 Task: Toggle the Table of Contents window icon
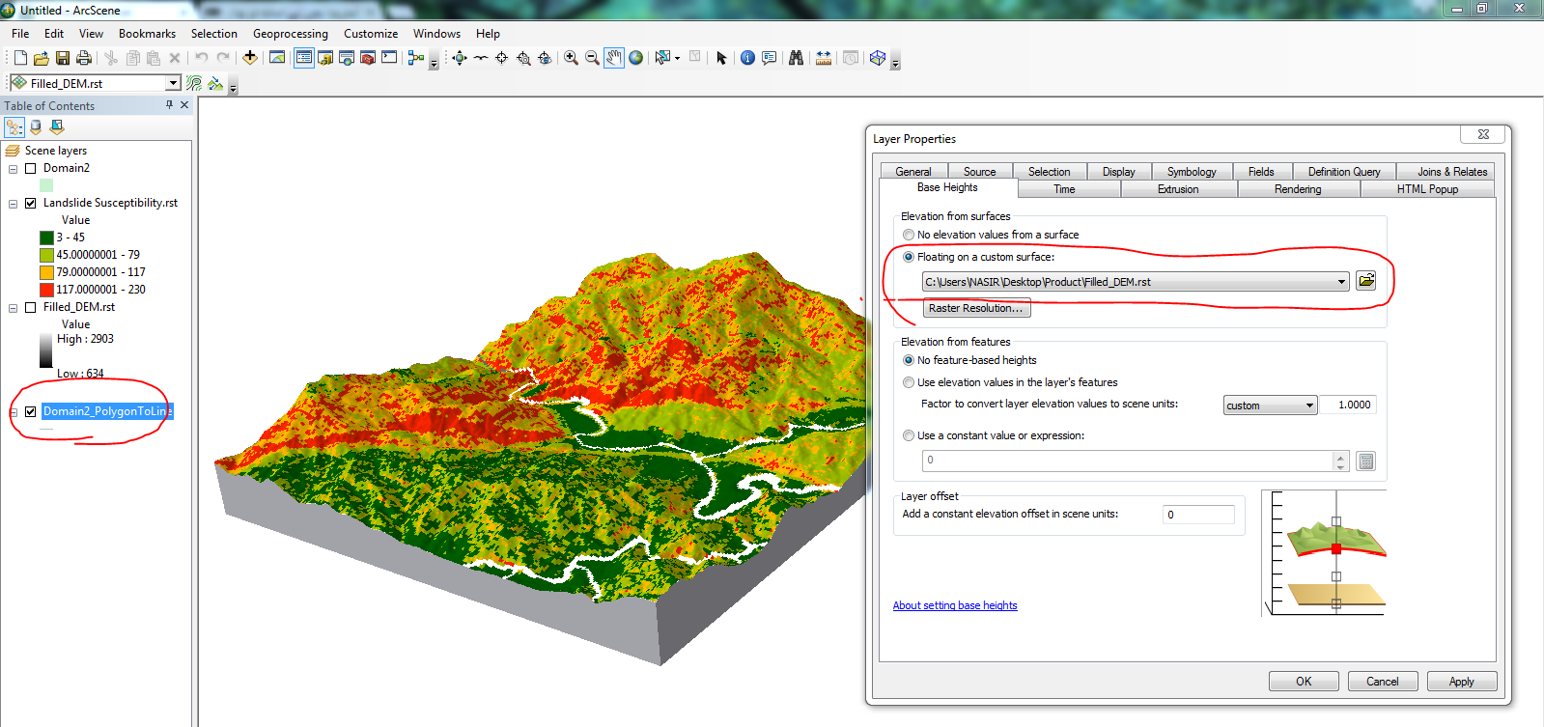tap(304, 58)
